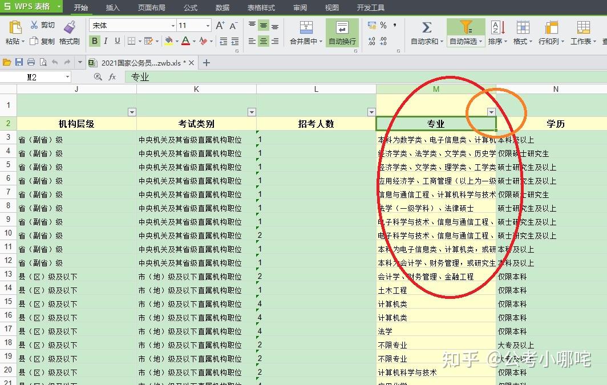This screenshot has height=385, width=607.
Task: Expand the AutoSum dropdown arrow
Action: pos(442,42)
